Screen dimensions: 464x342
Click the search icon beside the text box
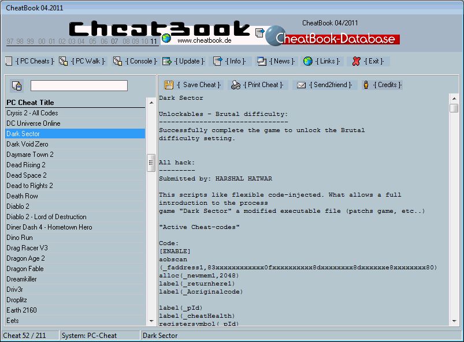[x=17, y=86]
